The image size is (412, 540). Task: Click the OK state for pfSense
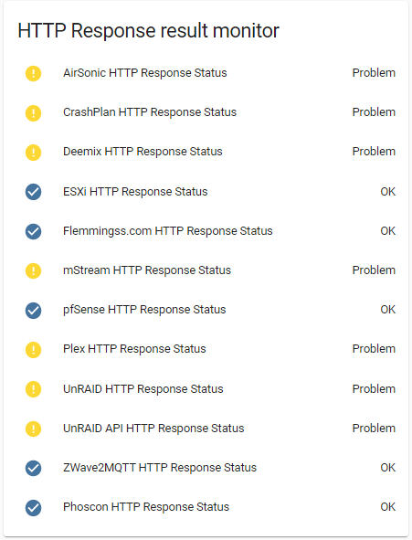tap(388, 310)
